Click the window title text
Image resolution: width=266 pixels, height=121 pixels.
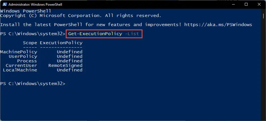[x=35, y=5]
